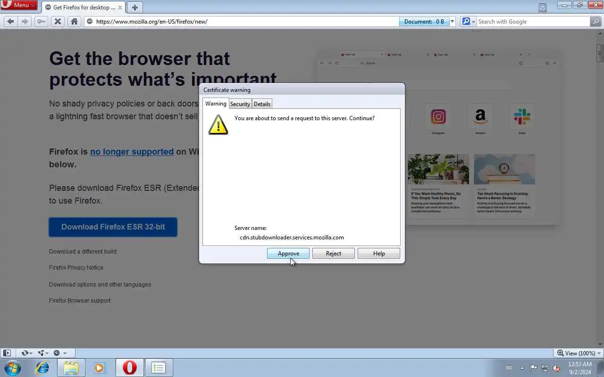604x377 pixels.
Task: Open the 'no longer supported' link
Action: click(x=132, y=152)
